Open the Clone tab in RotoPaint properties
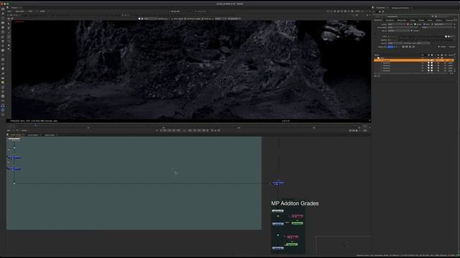The height and width of the screenshot is (258, 460). (430, 20)
